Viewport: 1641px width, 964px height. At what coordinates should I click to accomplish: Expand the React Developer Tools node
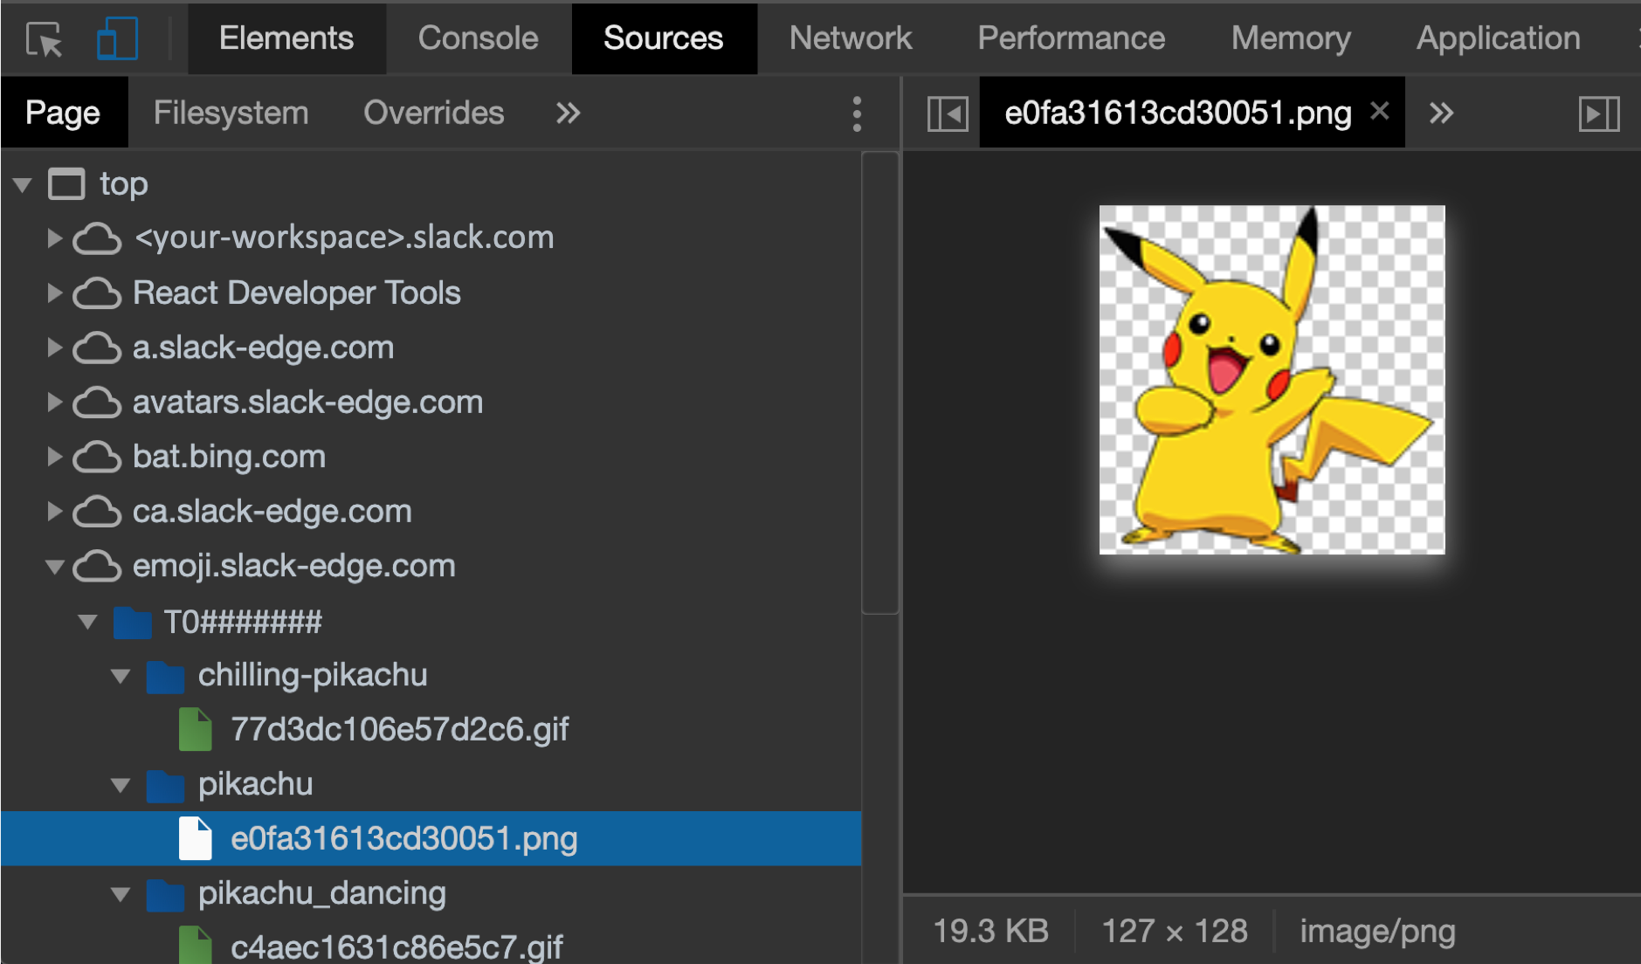(x=54, y=293)
